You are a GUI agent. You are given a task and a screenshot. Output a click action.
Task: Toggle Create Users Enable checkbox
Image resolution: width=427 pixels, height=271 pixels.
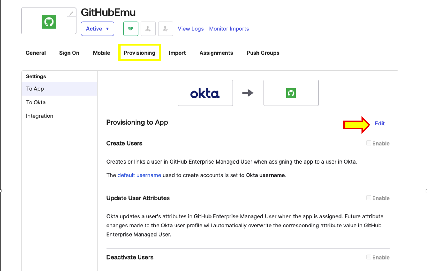(369, 143)
